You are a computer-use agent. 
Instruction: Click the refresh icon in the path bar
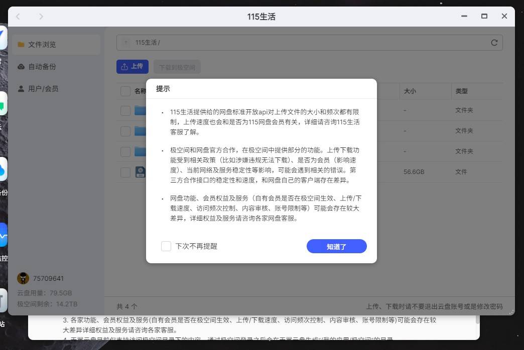click(x=494, y=43)
